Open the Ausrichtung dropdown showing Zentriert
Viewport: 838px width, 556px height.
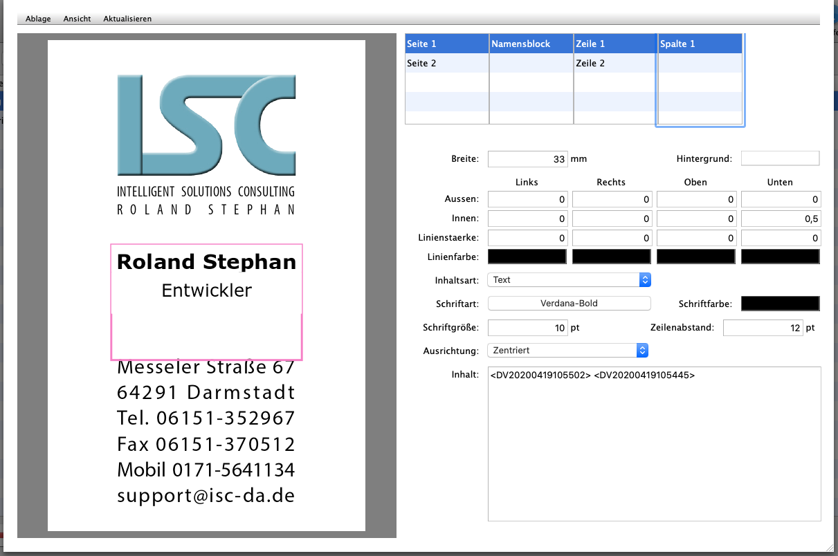pos(569,351)
